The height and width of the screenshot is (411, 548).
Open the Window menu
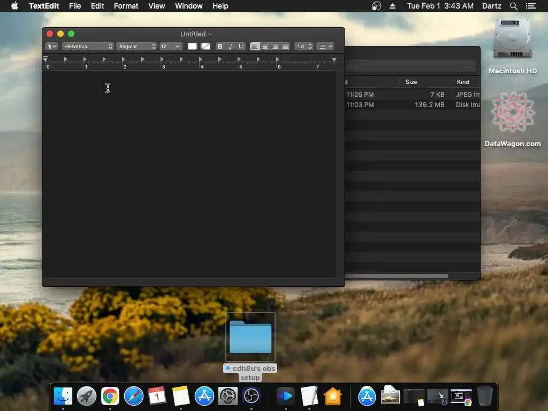click(x=189, y=6)
